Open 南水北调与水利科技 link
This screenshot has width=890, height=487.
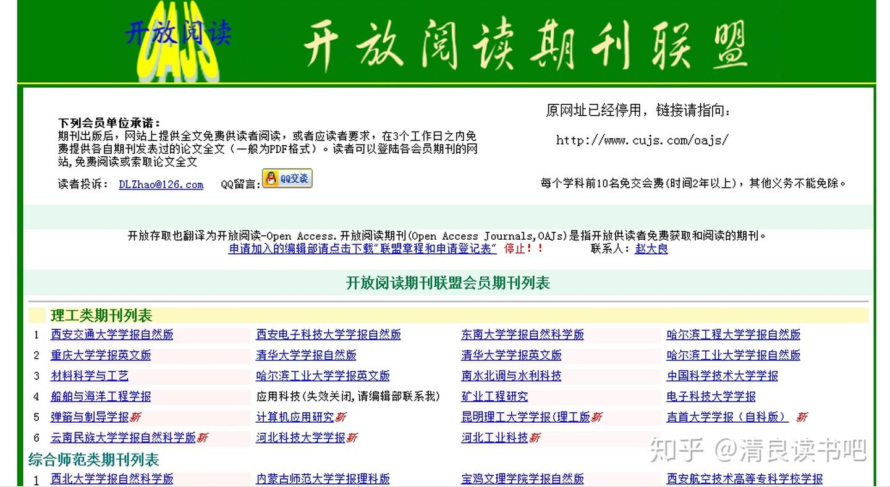point(511,376)
